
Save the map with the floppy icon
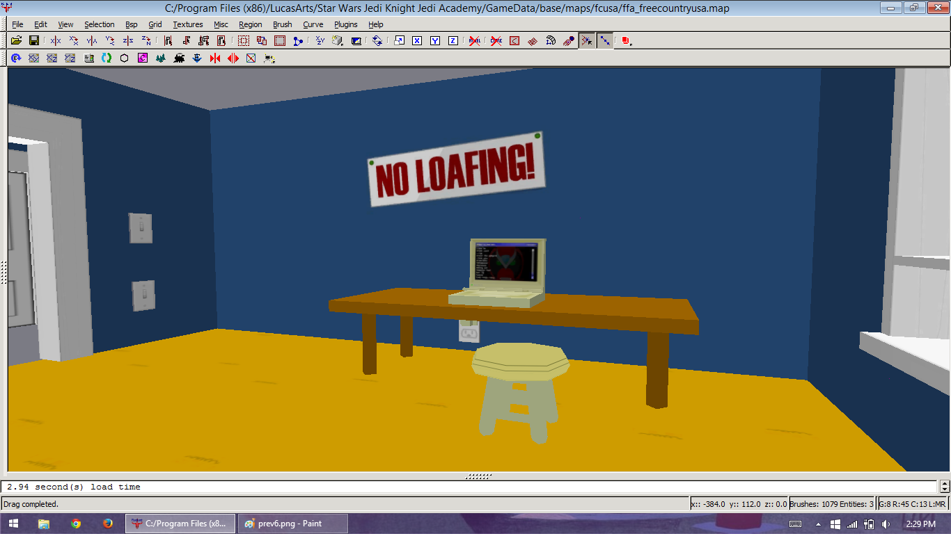[33, 41]
